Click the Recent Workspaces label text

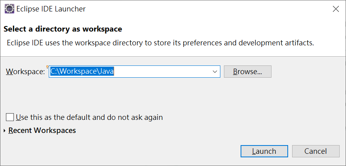[x=42, y=131]
